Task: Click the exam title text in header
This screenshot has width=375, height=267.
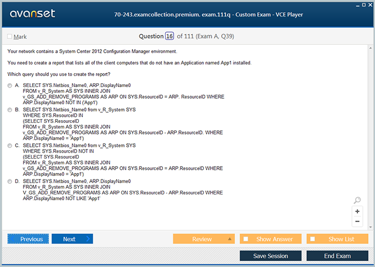Action: (208, 14)
